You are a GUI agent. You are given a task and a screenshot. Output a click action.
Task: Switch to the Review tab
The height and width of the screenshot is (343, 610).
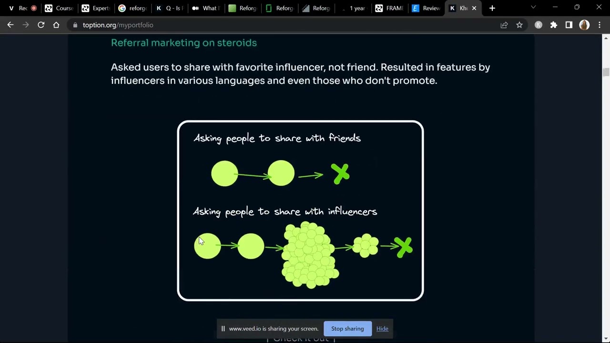(426, 8)
